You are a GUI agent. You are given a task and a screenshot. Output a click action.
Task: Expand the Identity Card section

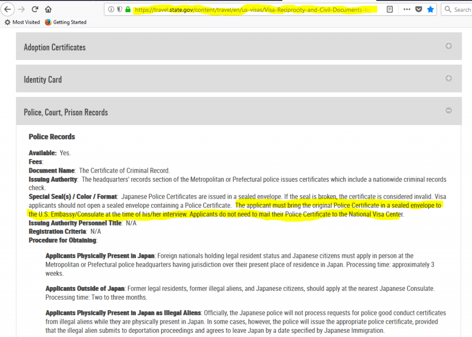pos(239,78)
